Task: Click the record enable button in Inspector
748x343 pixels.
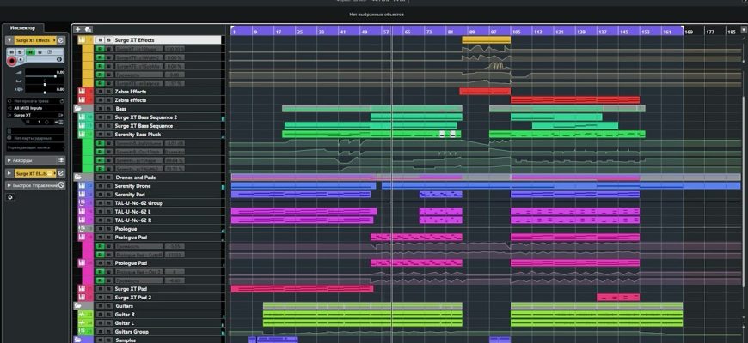Action: click(13, 62)
